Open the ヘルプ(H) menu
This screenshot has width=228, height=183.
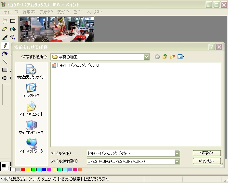pos(94,12)
